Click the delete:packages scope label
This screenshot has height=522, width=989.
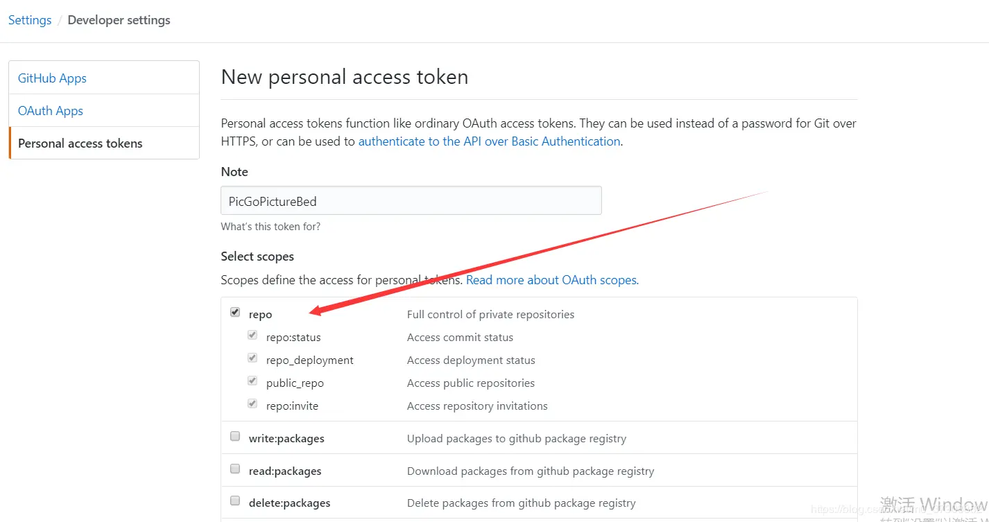pyautogui.click(x=289, y=503)
